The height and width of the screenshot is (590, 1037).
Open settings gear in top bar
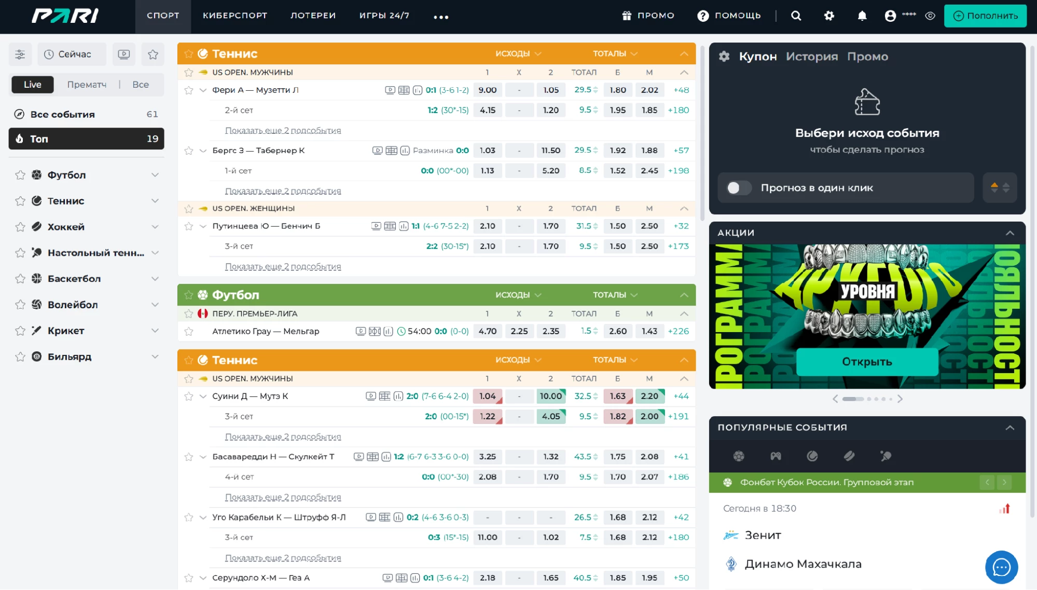829,16
